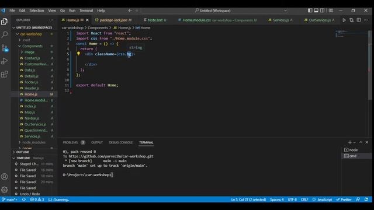The height and width of the screenshot is (210, 374).
Task: Collapse the Timeline section
Action: [x=23, y=158]
